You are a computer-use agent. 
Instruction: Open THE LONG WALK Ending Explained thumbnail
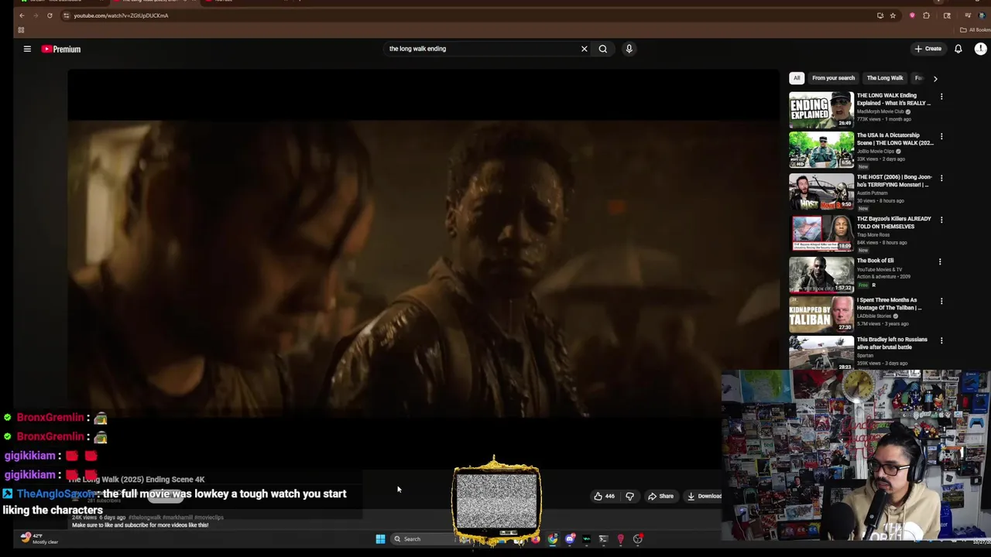(821, 109)
